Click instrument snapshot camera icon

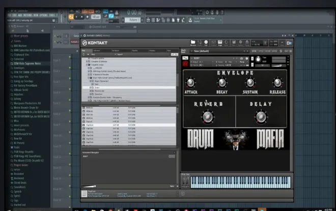tap(242, 58)
